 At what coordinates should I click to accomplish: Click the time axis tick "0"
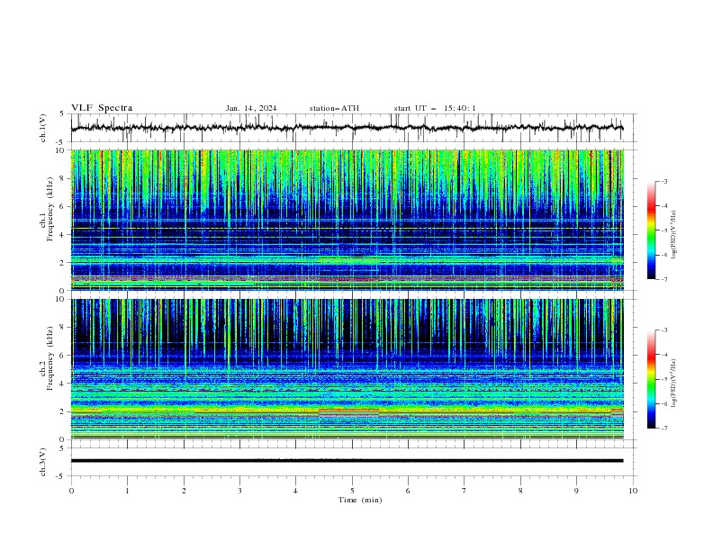(71, 491)
